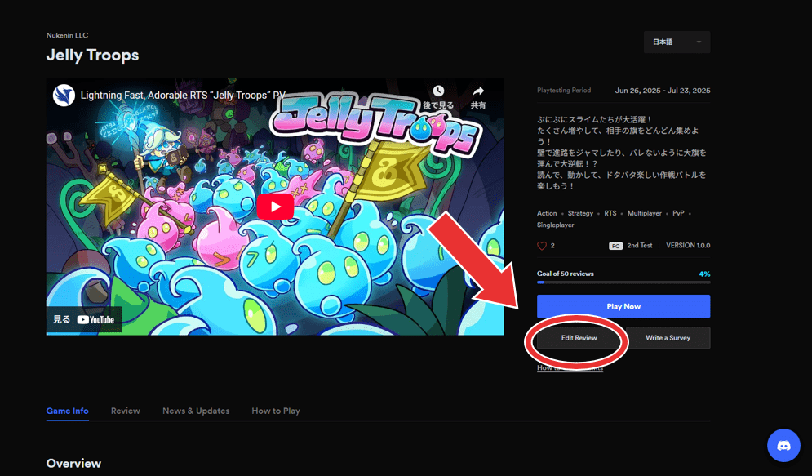This screenshot has height=476, width=812.
Task: Click the VERSION 1.0.0 label
Action: (688, 246)
